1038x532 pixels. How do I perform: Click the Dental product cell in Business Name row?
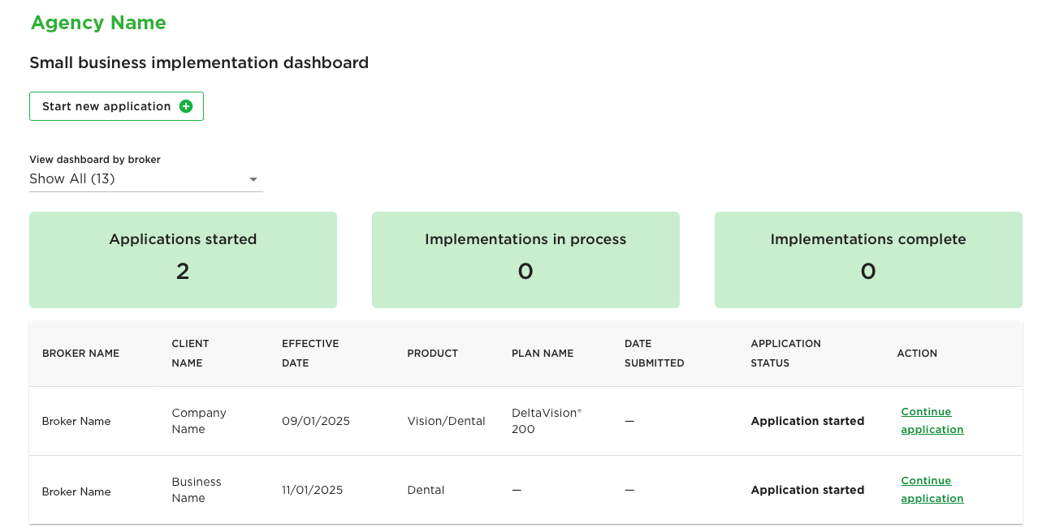pyautogui.click(x=426, y=490)
